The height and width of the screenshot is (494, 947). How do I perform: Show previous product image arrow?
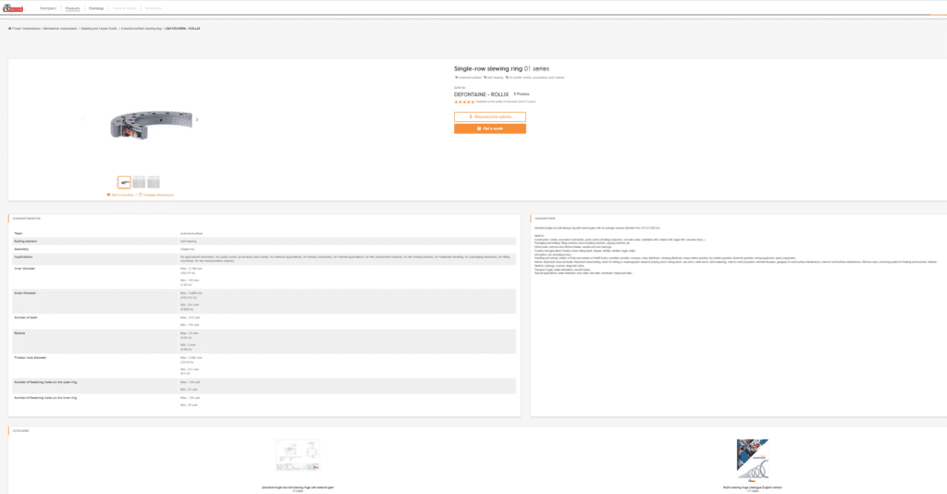(x=82, y=119)
